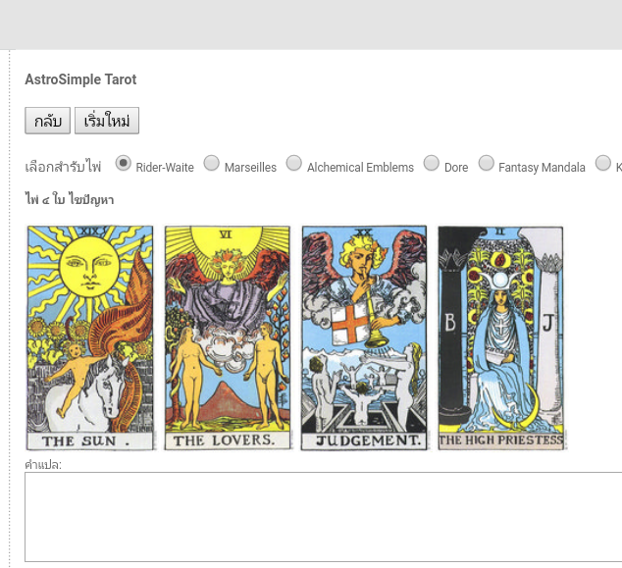Open The Lovers tarot card
This screenshot has width=622, height=568.
(228, 337)
